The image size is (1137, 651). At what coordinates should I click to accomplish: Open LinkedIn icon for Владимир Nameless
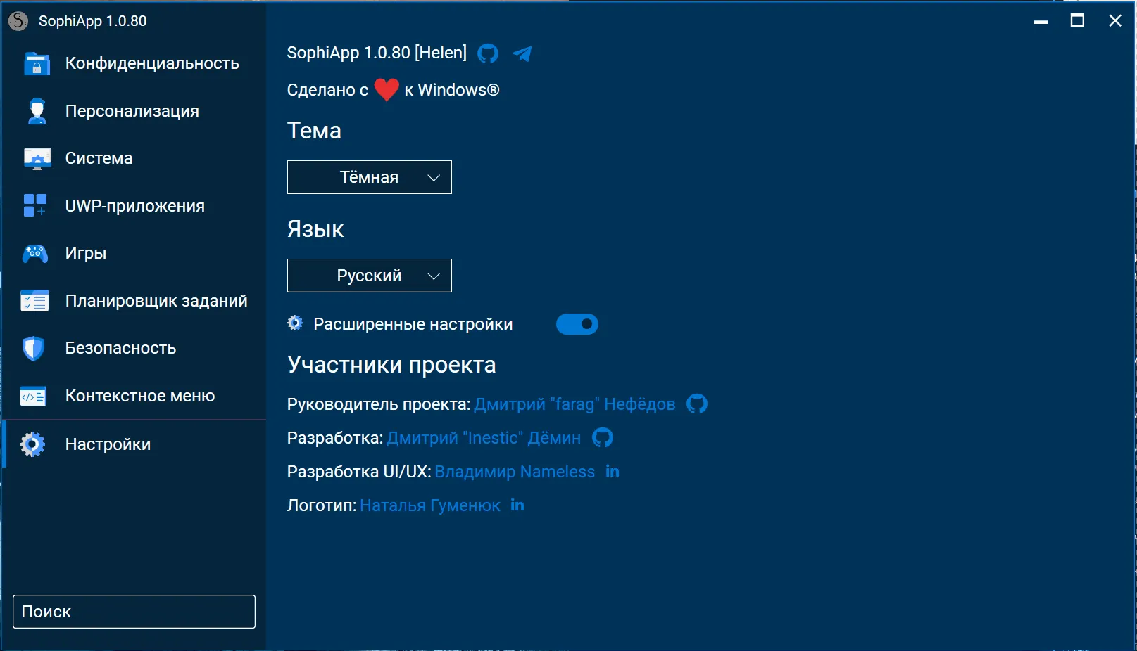click(613, 471)
